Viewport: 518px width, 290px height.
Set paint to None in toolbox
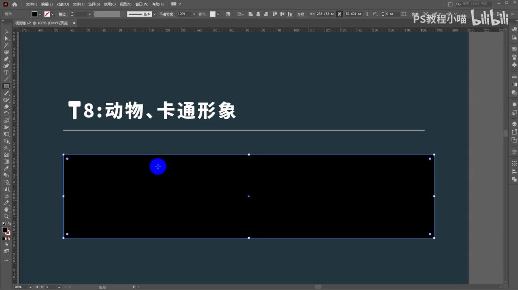(9, 239)
